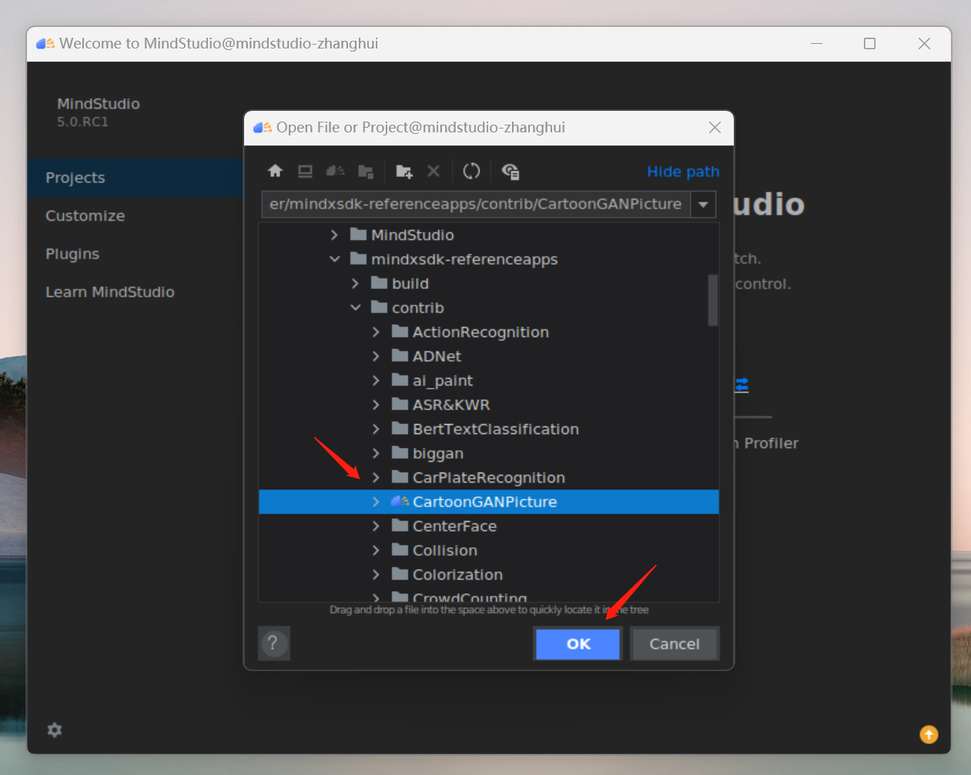The image size is (971, 775).
Task: Select the ActionRecognition folder
Action: (489, 332)
